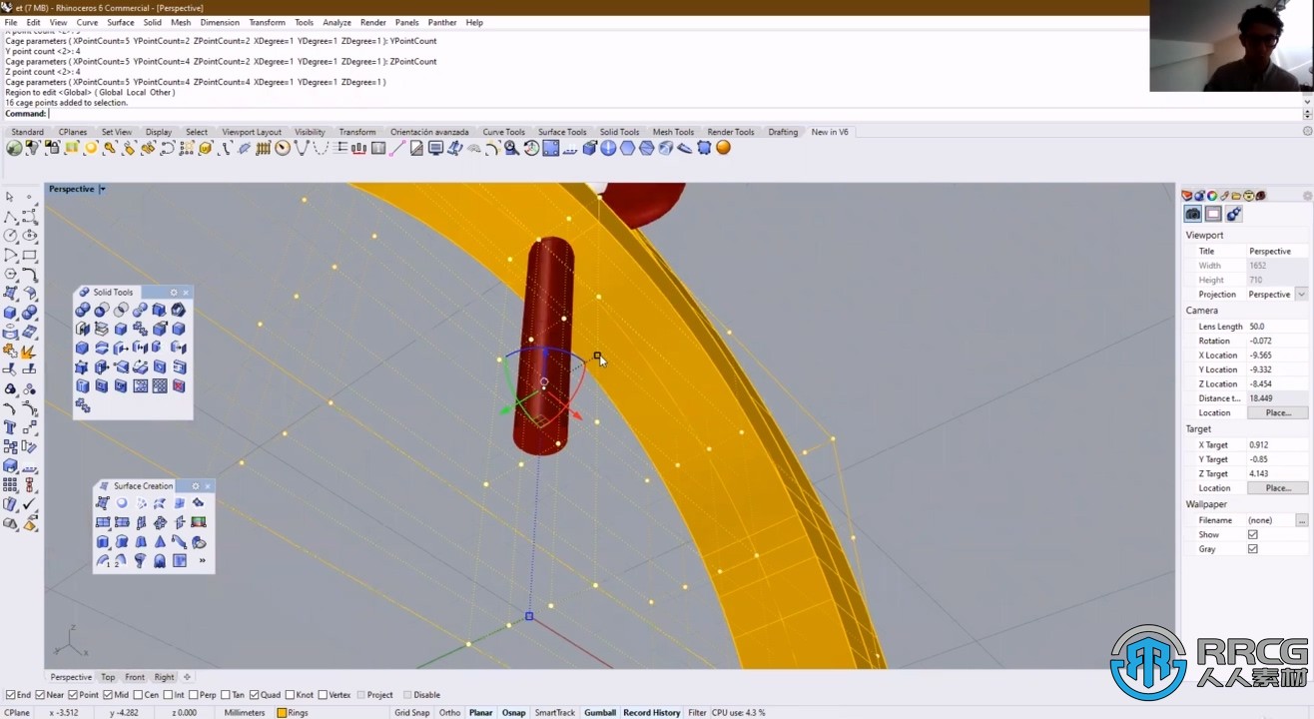Screen dimensions: 1314x719
Task: Open the File menu
Action: click(10, 22)
